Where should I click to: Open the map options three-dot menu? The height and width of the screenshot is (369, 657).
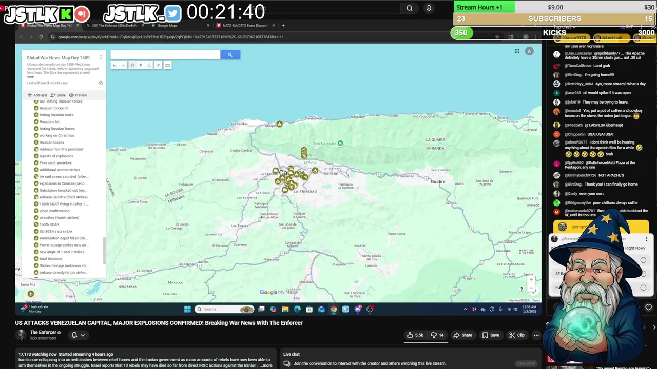[x=101, y=57]
